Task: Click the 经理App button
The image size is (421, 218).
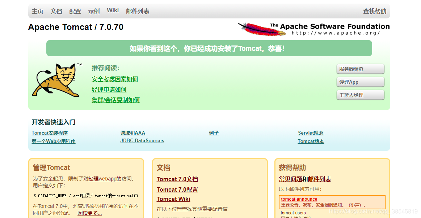Action: [360, 82]
